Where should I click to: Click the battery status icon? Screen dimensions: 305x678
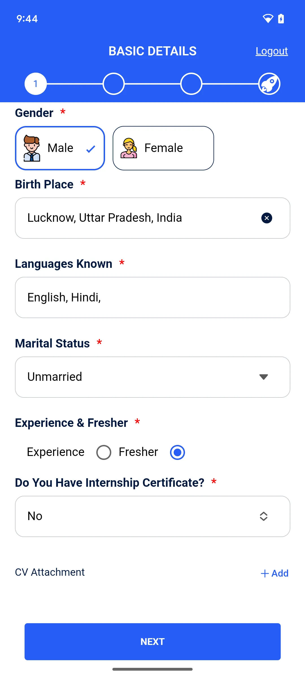tap(281, 19)
